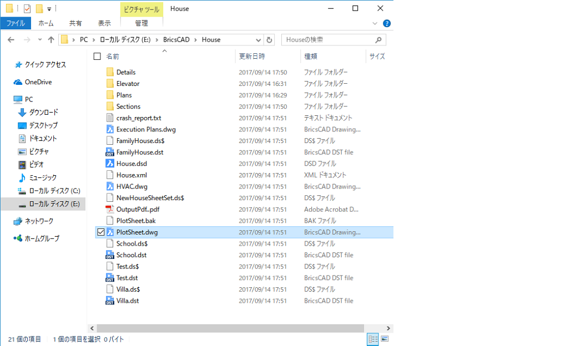Image resolution: width=566 pixels, height=346 pixels.
Task: Open the ホーム ribbon tab
Action: click(46, 23)
